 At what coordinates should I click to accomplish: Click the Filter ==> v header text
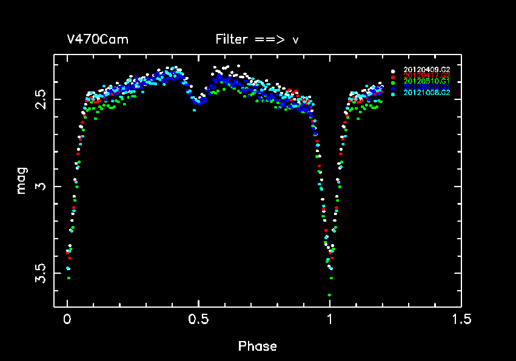click(257, 40)
